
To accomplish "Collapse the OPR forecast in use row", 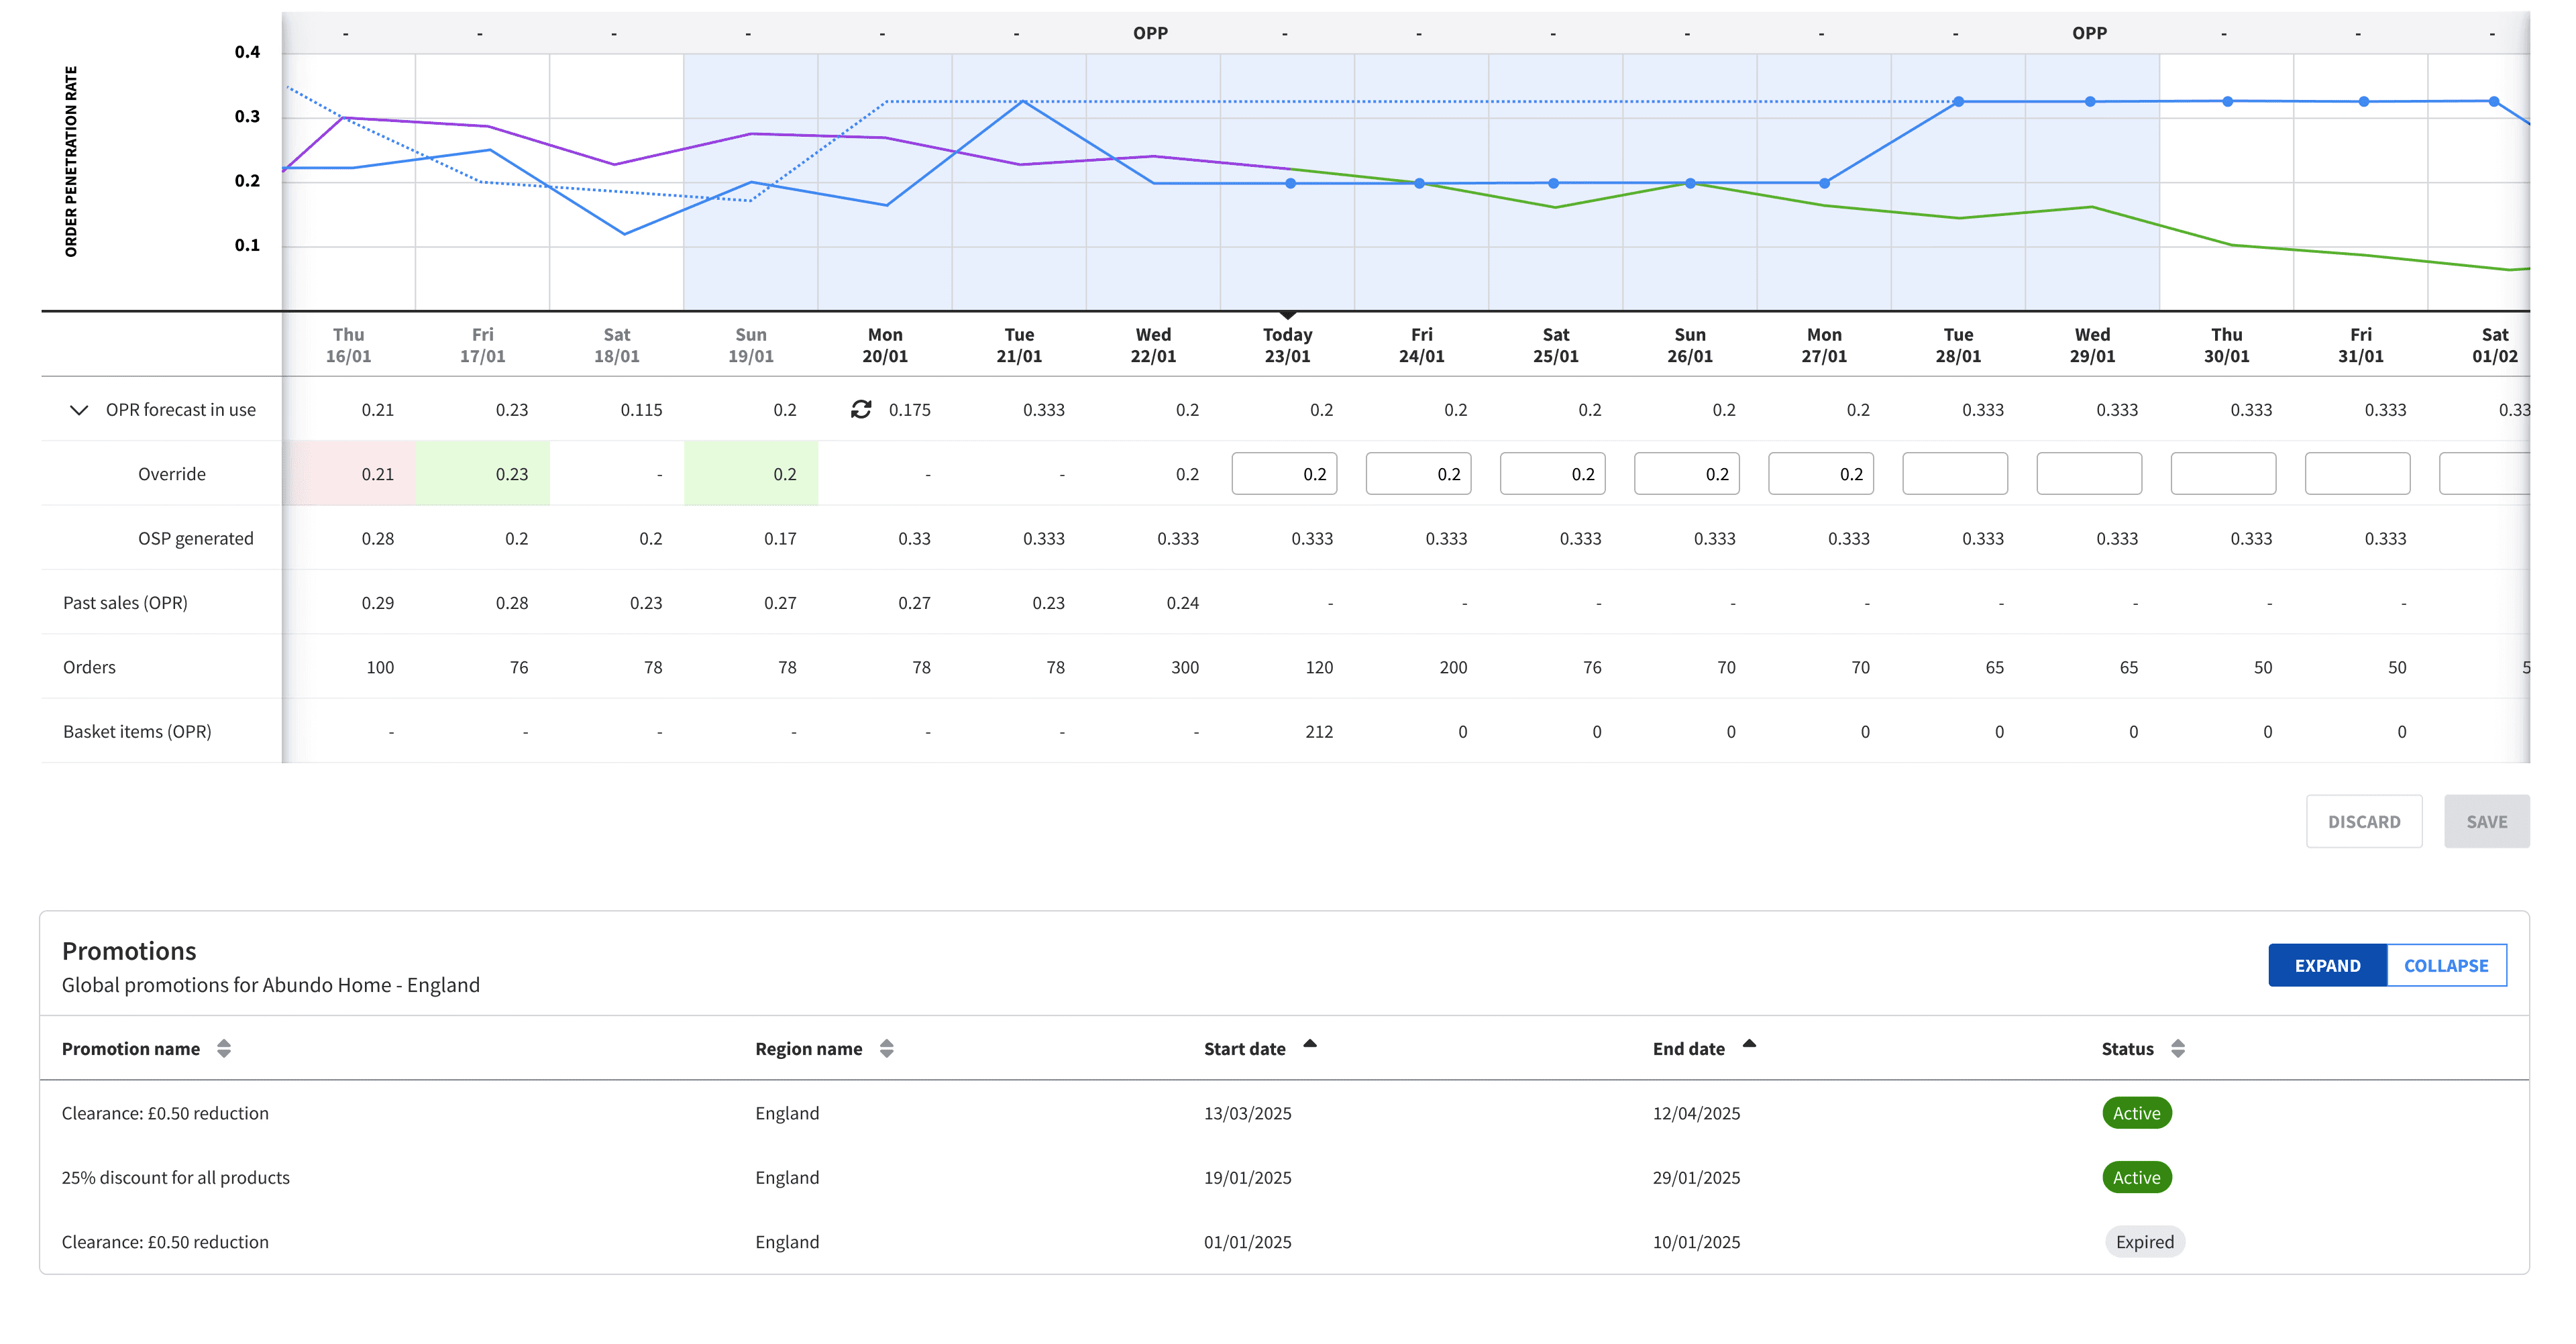I will tap(79, 410).
